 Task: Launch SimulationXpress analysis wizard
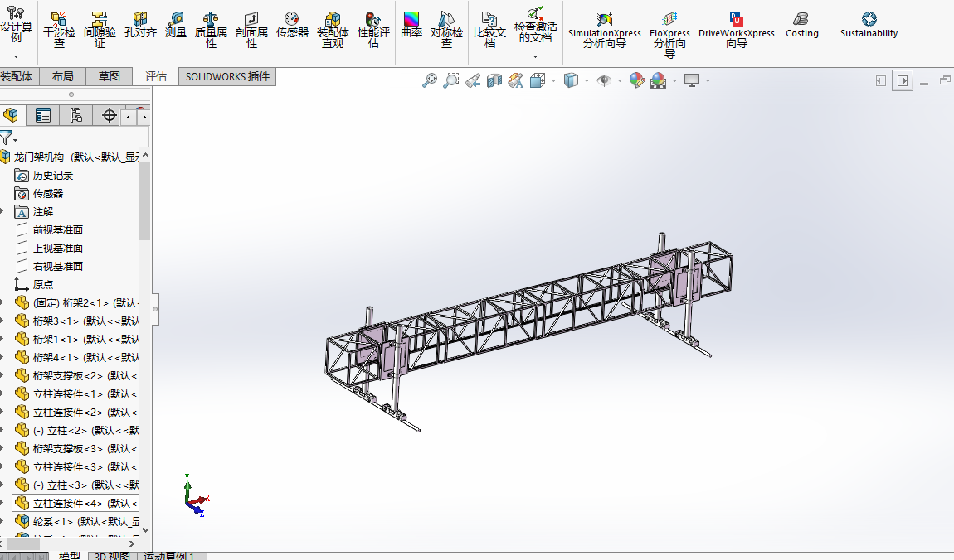click(x=604, y=29)
